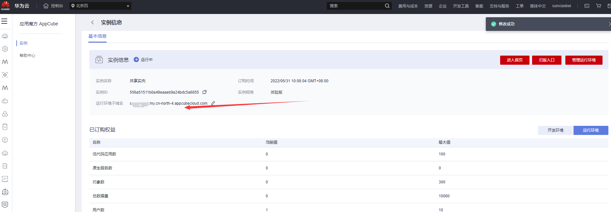
Task: Open the 企业 menu
Action: click(443, 6)
